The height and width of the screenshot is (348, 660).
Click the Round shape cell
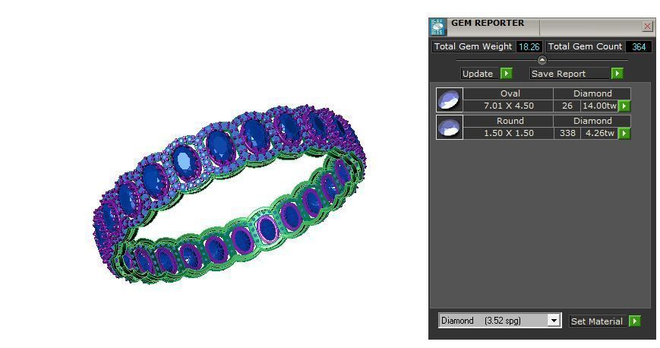coord(508,121)
